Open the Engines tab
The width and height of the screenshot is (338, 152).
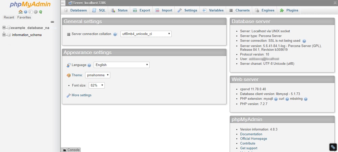pyautogui.click(x=265, y=10)
